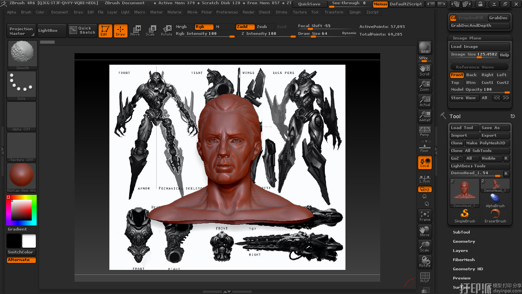
Task: Toggle the Persp perspective icon
Action: 425,131
